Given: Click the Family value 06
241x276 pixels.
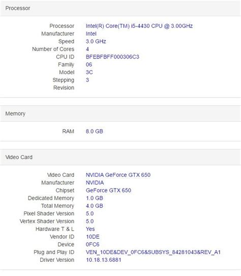Looking at the screenshot, I should (x=89, y=65).
